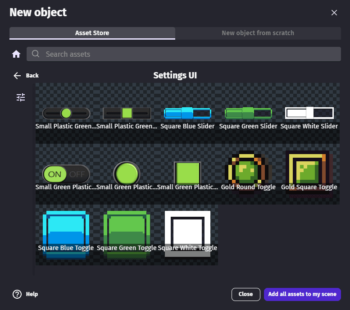Pick the Square Green Slider asset
The width and height of the screenshot is (350, 310).
248,113
